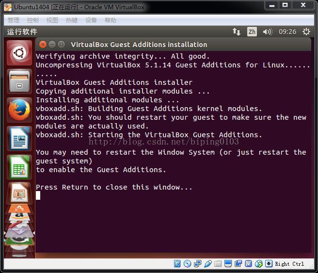Screen dimensions: 318x273
Task: Close the Guest Additions installation terminal
Action: (43, 44)
